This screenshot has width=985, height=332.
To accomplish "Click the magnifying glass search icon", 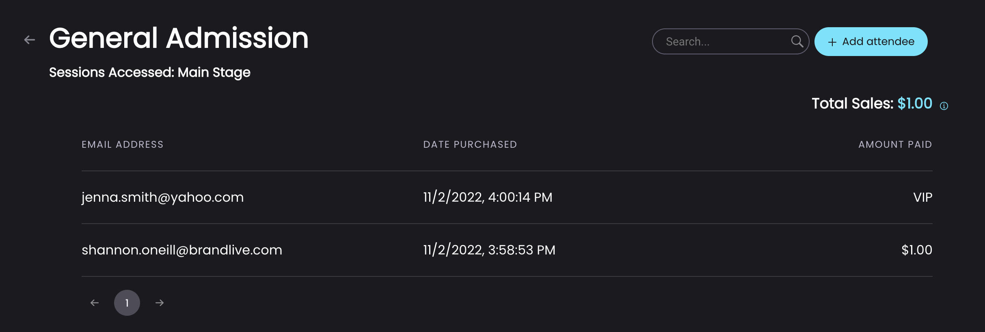I will pos(797,41).
